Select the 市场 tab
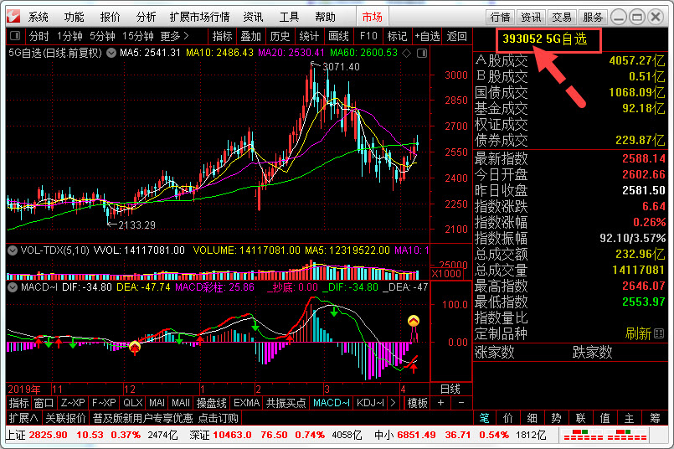The width and height of the screenshot is (674, 449). point(373,18)
